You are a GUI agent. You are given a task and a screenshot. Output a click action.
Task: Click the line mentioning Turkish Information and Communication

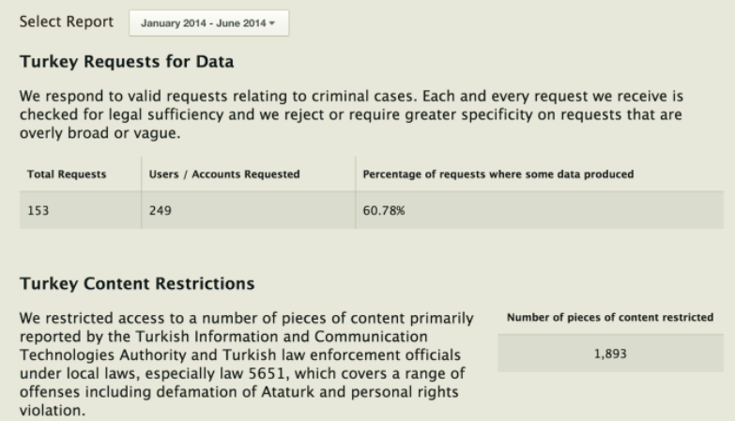222,335
